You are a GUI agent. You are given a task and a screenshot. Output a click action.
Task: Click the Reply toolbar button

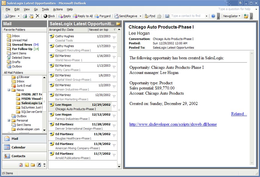click(x=65, y=16)
